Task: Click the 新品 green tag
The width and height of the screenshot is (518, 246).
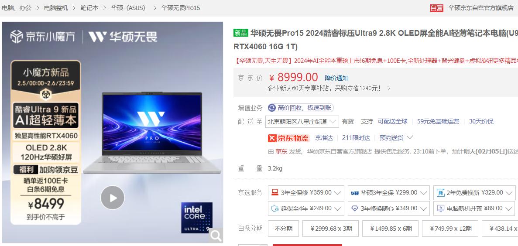Action: coord(241,33)
